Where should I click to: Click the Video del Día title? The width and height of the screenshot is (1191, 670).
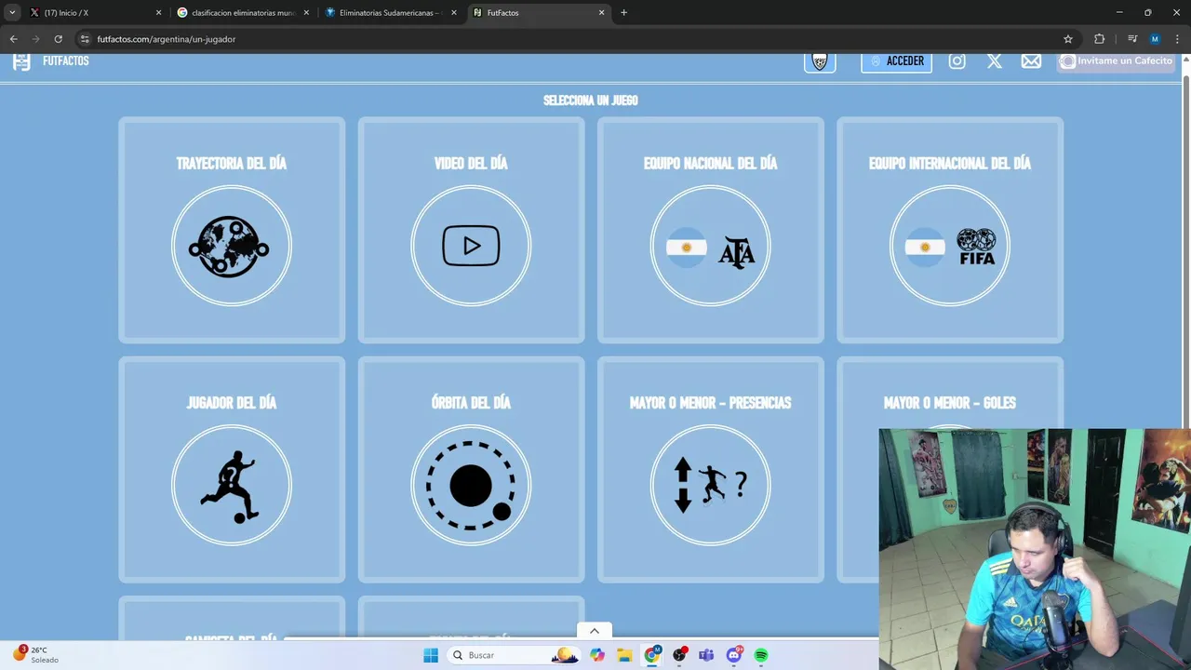click(471, 163)
